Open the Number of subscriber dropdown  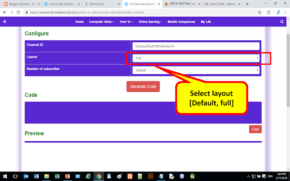click(196, 70)
